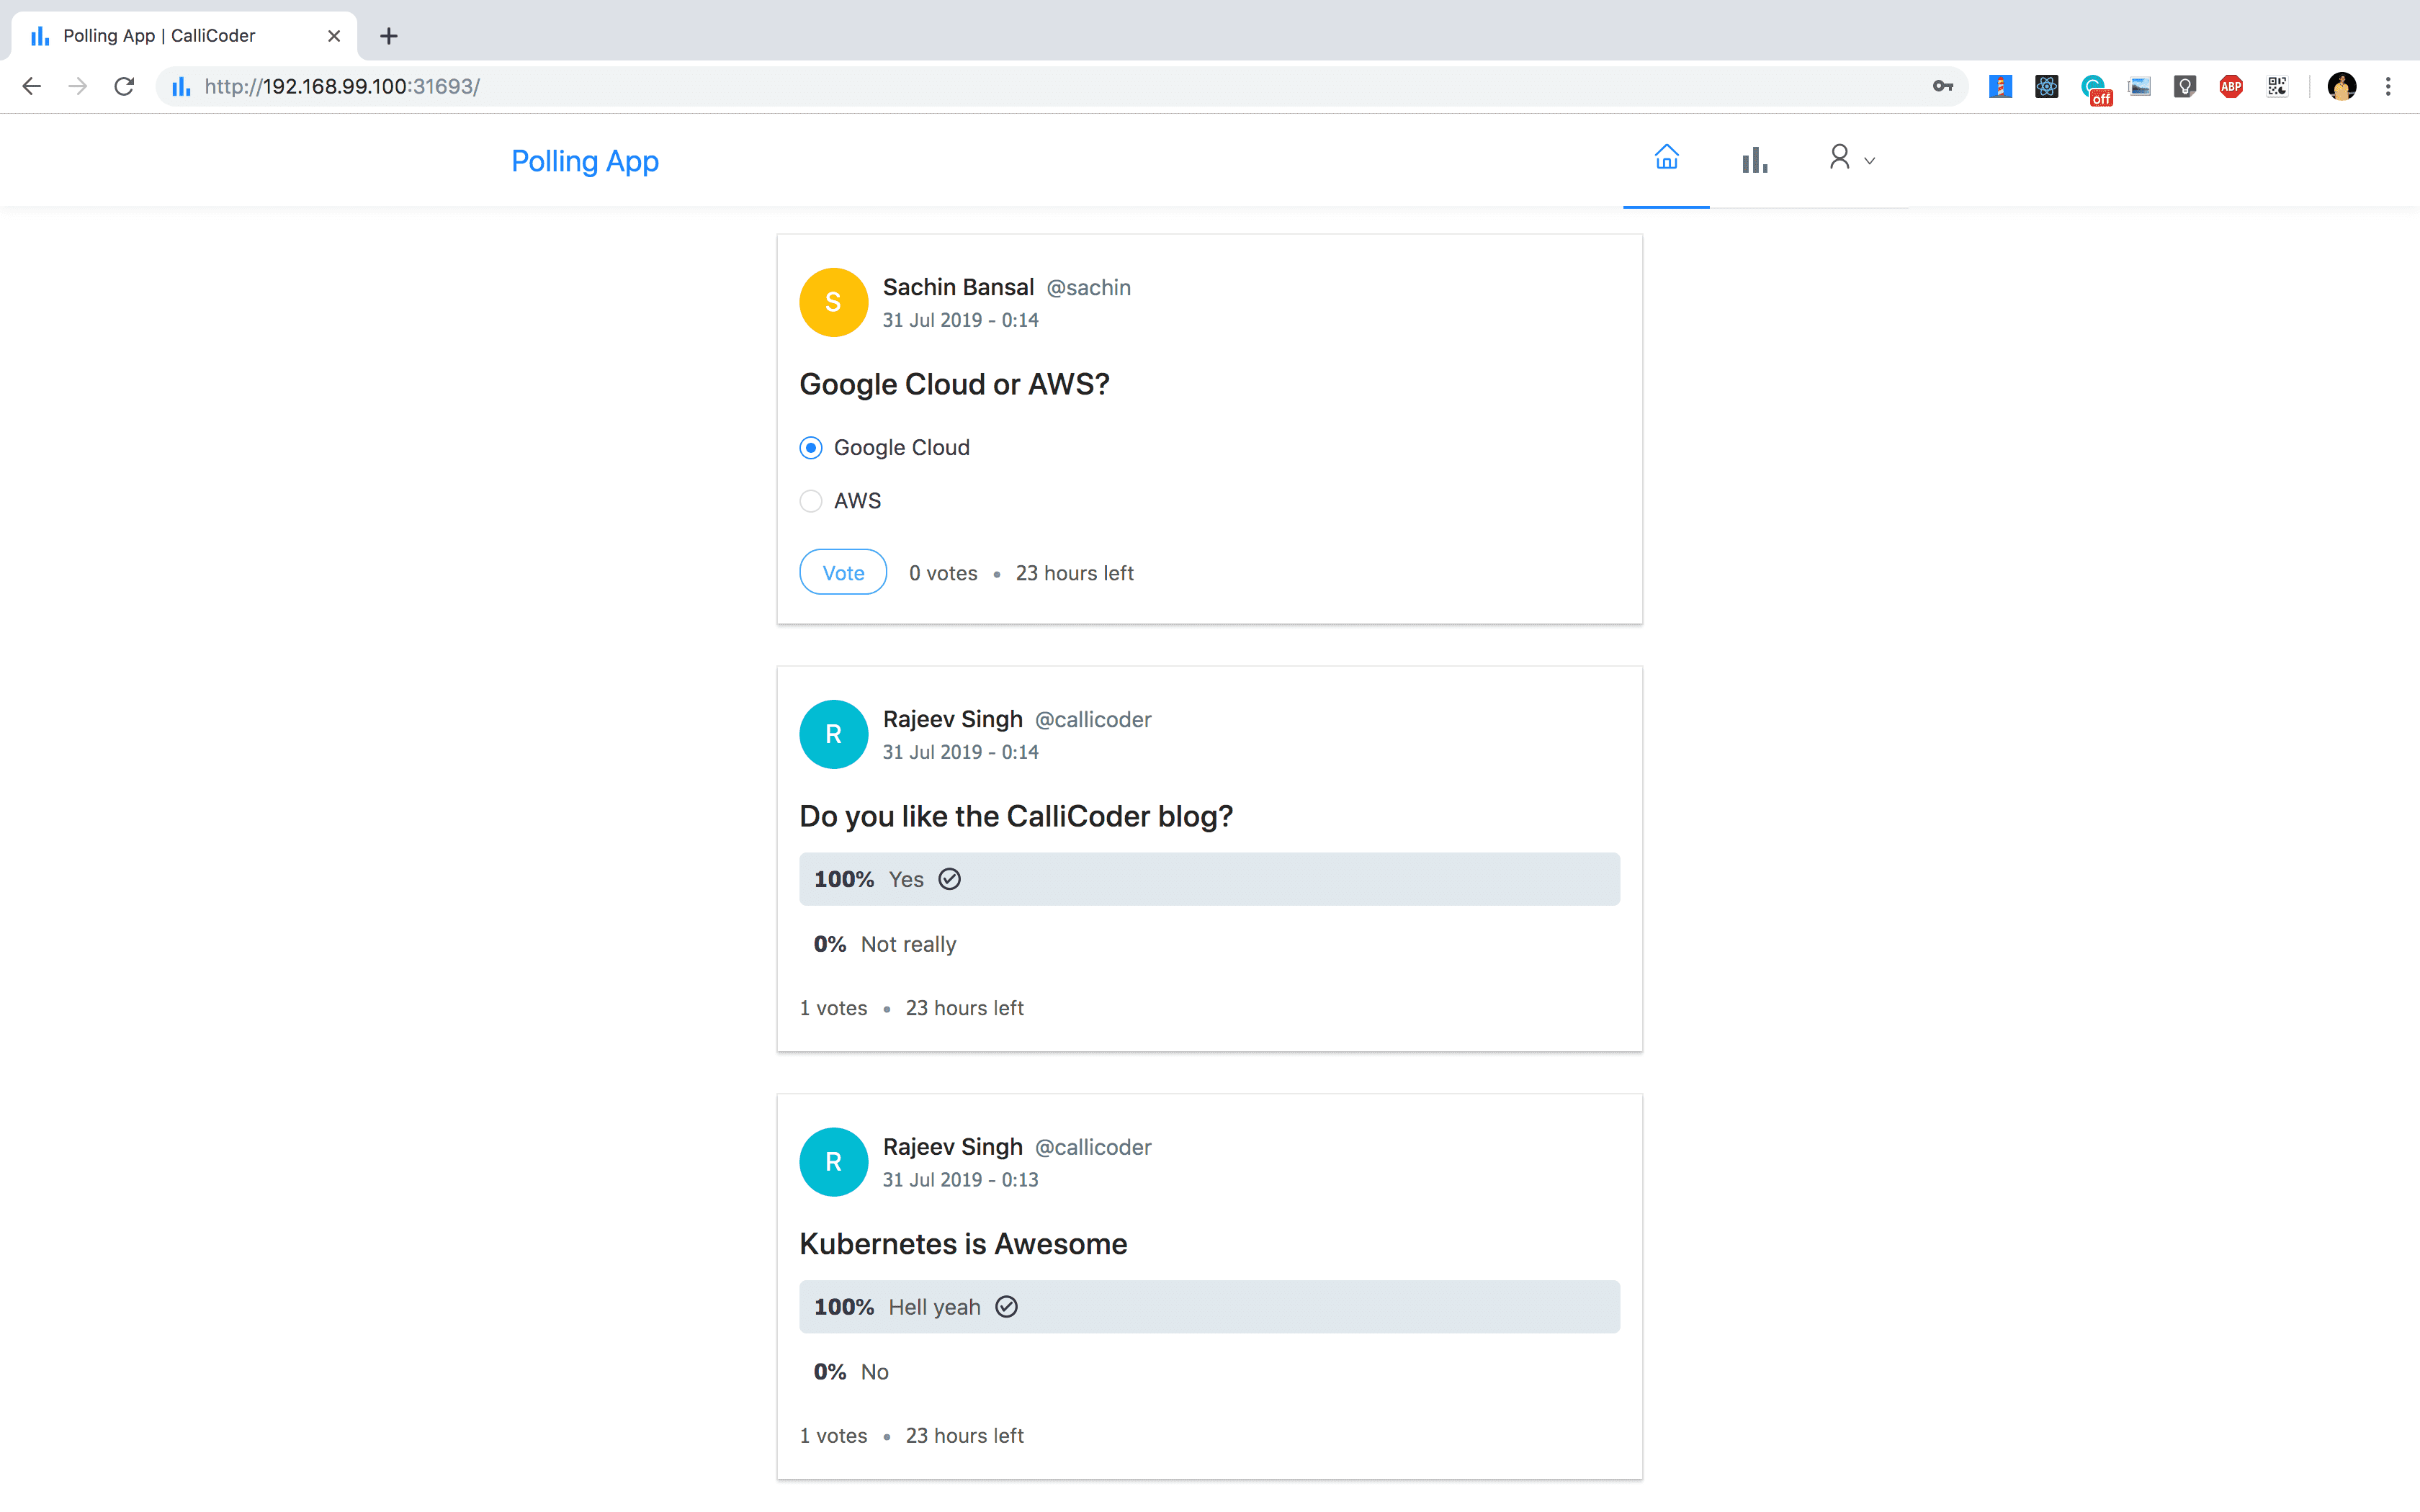Open the Chrome profile avatar

click(x=2341, y=86)
